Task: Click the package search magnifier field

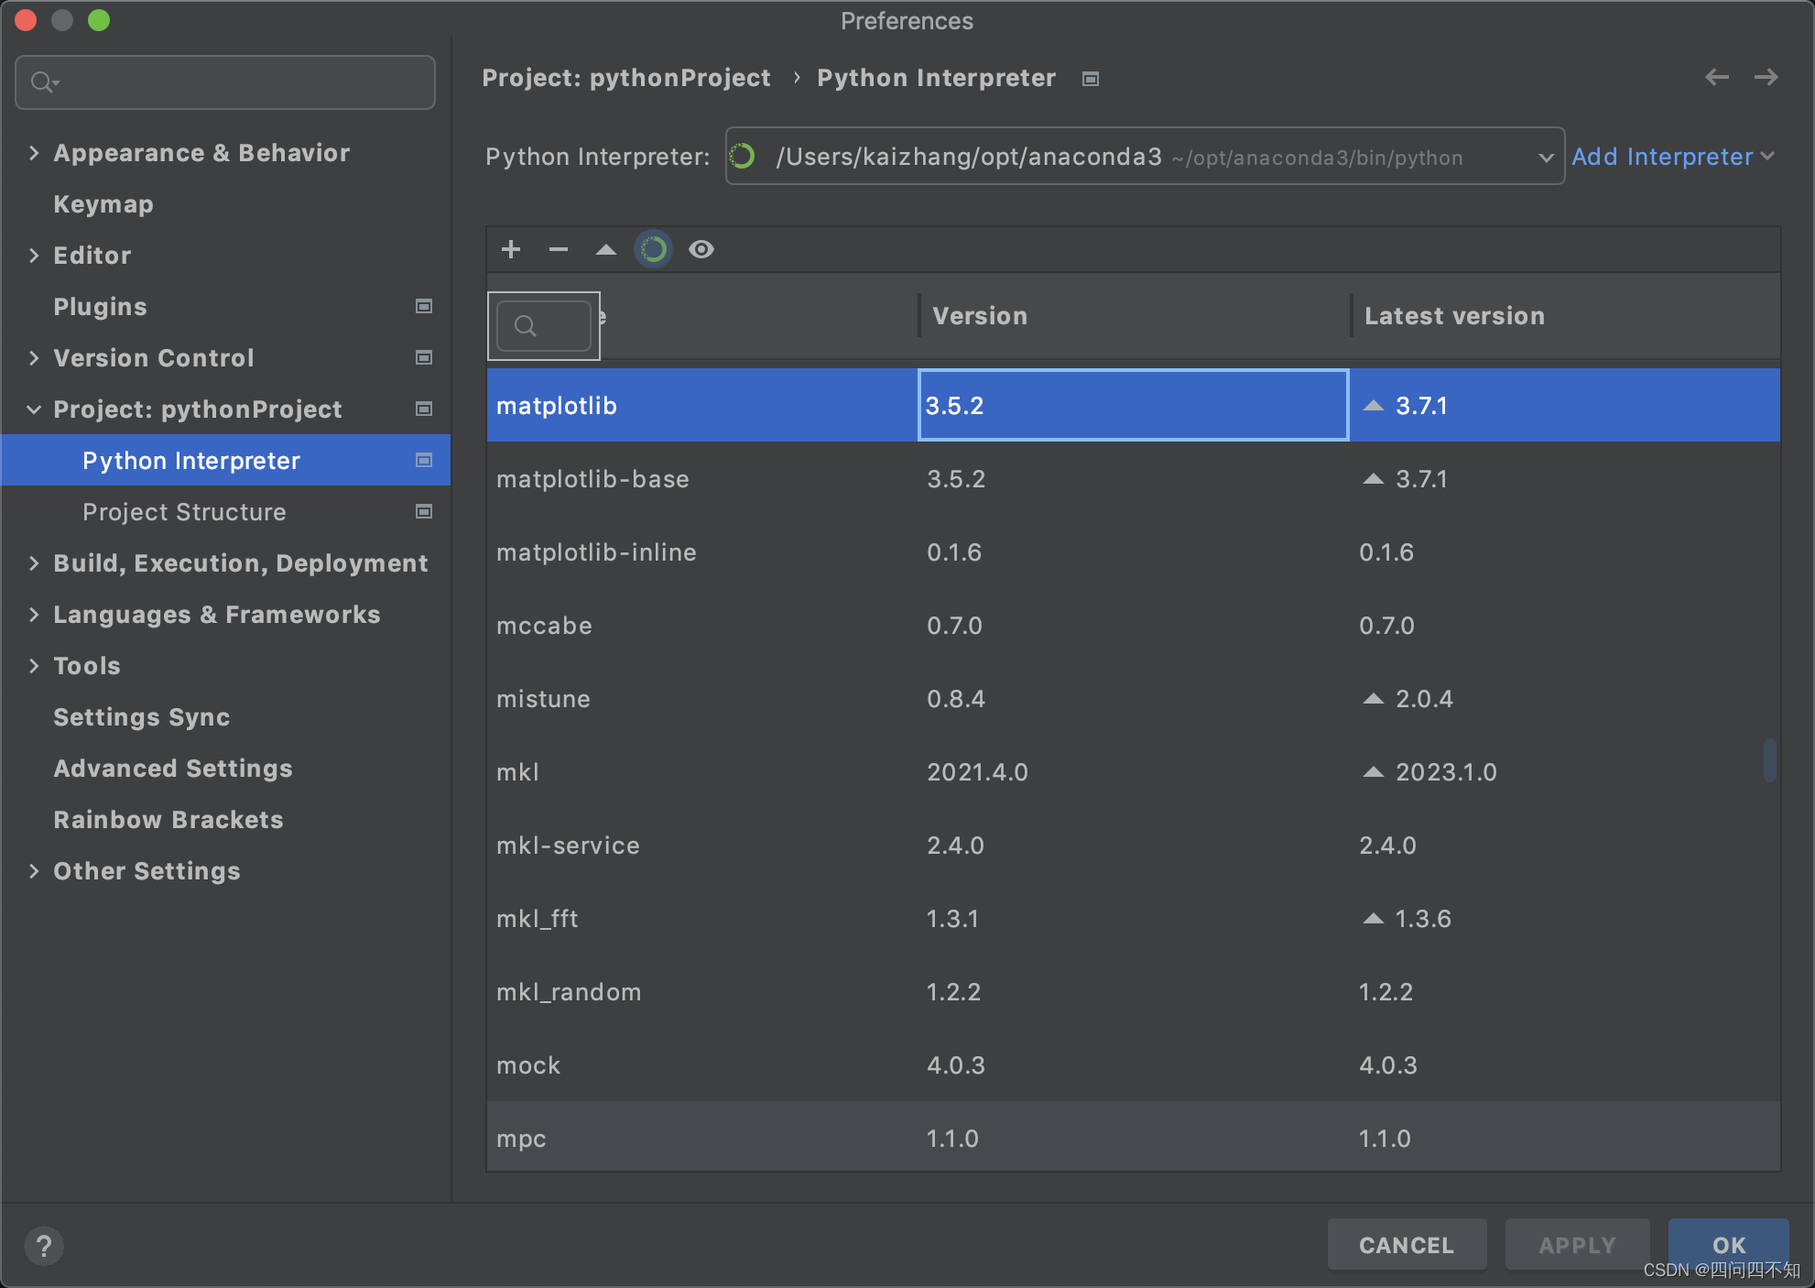Action: (x=544, y=326)
